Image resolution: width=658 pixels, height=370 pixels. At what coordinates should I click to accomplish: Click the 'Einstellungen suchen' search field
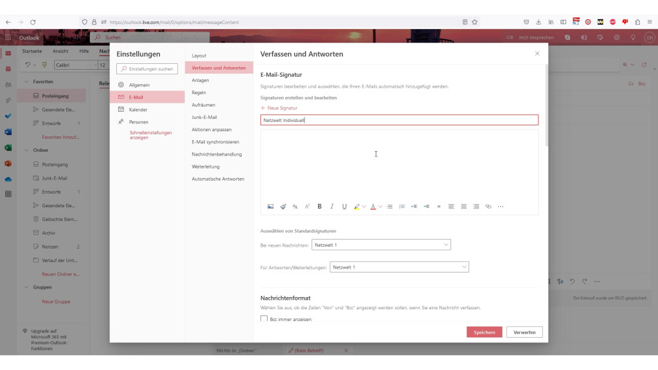coord(147,68)
